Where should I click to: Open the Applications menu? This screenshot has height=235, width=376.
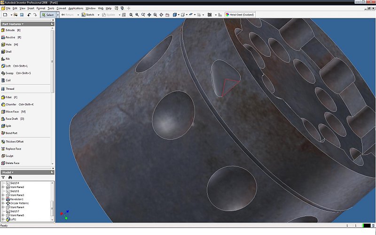click(76, 8)
